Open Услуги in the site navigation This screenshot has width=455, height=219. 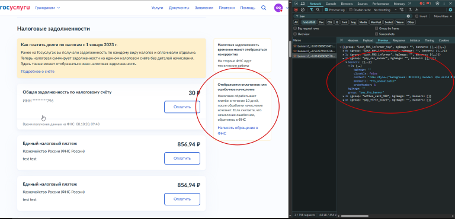(x=157, y=8)
